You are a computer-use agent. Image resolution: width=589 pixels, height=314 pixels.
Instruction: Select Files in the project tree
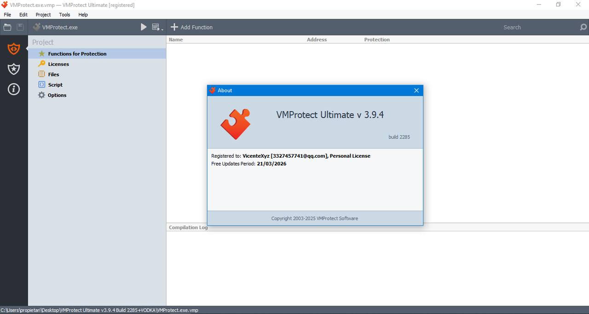point(97,74)
